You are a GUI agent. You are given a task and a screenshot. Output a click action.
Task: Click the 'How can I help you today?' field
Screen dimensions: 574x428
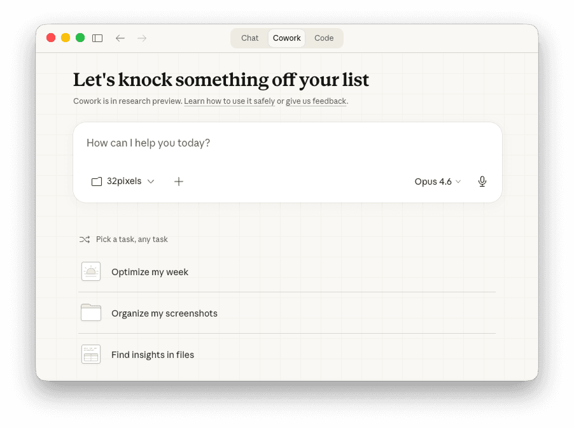pos(286,143)
